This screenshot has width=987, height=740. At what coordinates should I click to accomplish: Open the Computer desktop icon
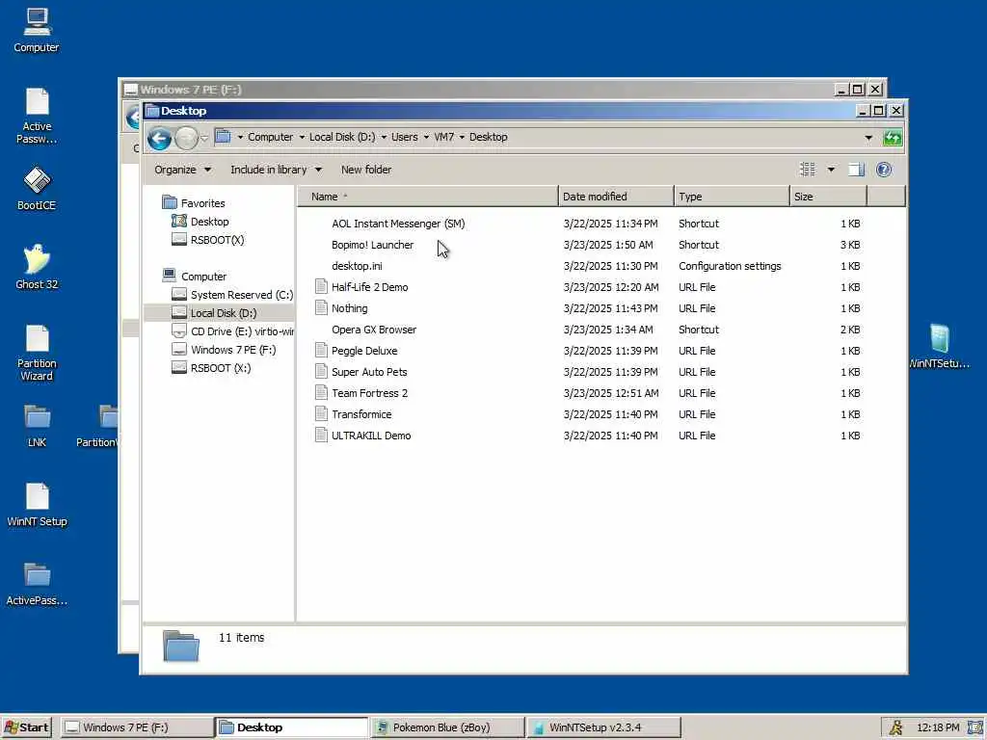[x=37, y=30]
